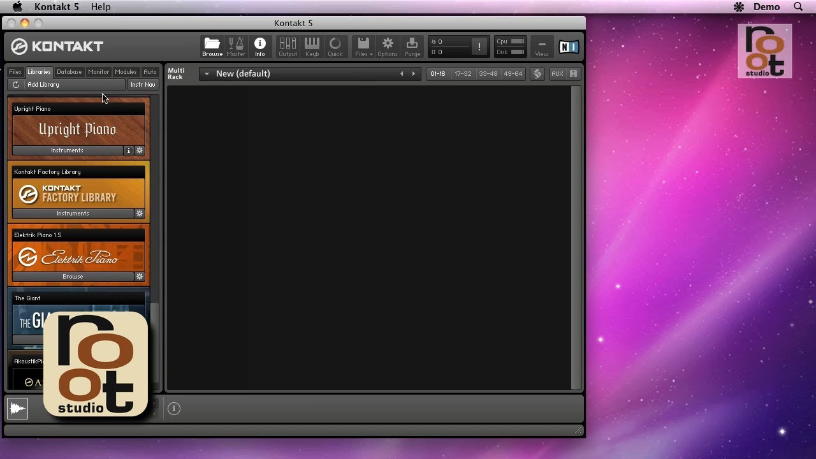Image resolution: width=816 pixels, height=459 pixels.
Task: Refresh the library list
Action: (x=16, y=85)
